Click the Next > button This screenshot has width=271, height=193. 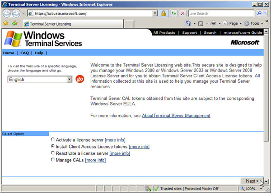(x=252, y=181)
